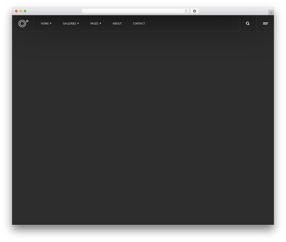Select the PAGES menu item
This screenshot has width=286, height=242.
click(94, 23)
